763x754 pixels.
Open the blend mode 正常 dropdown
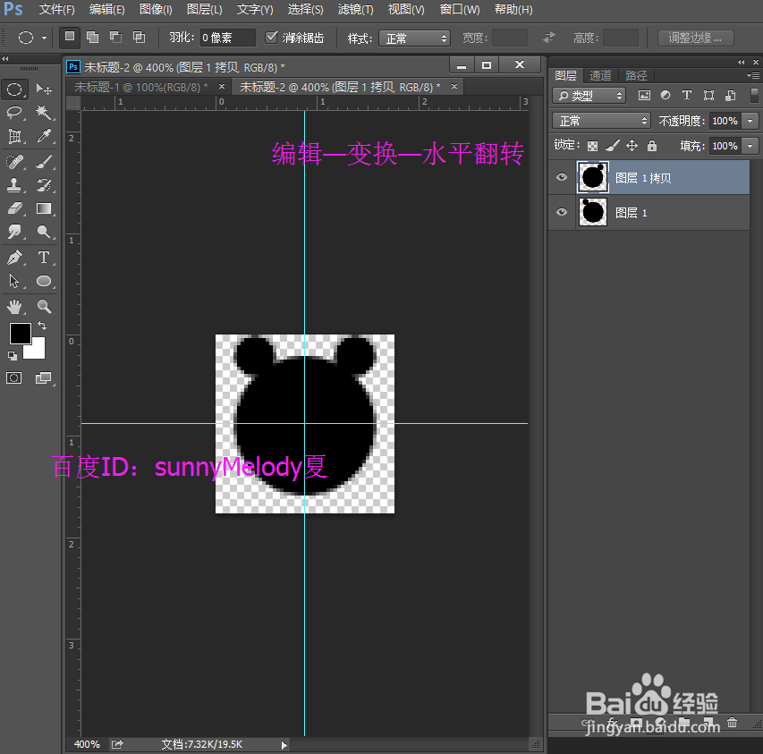[601, 121]
